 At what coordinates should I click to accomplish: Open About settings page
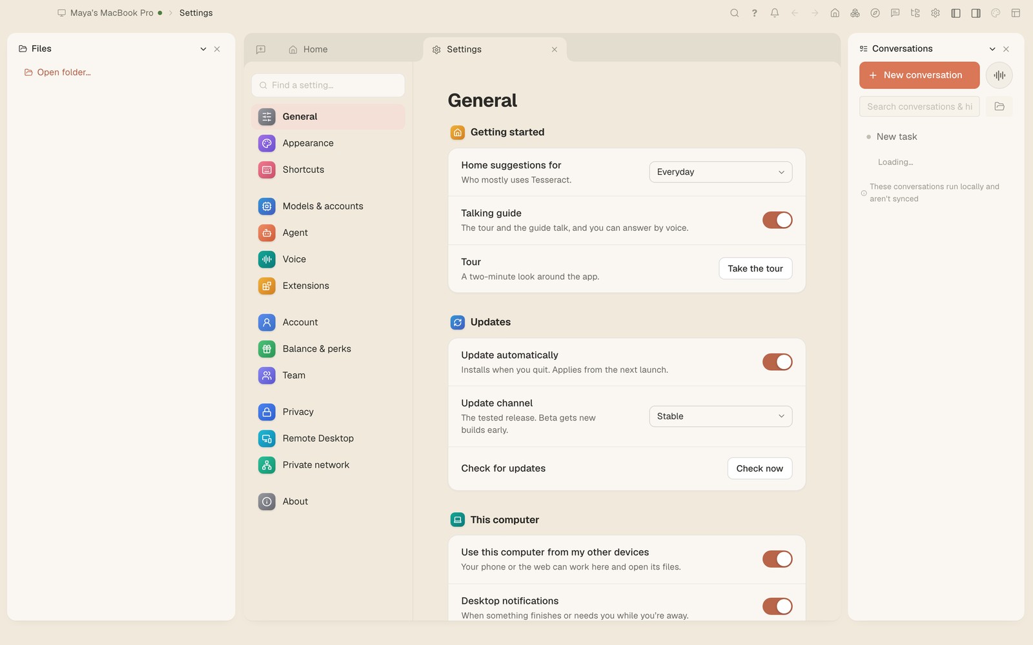(x=328, y=502)
